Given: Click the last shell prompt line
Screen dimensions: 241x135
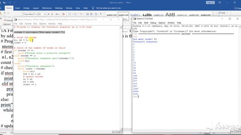Looking at the screenshot, I should coord(136,97).
